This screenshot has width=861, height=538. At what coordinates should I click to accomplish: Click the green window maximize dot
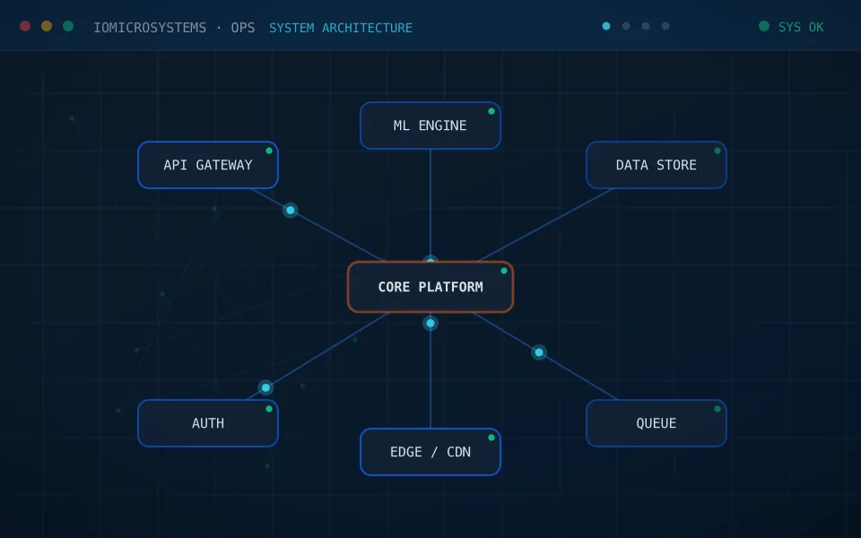click(x=68, y=26)
